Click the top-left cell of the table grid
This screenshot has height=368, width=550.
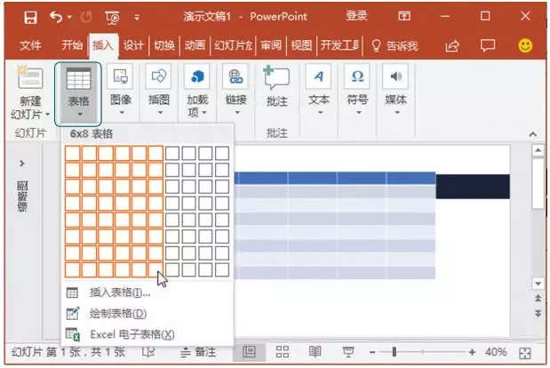[x=73, y=154]
